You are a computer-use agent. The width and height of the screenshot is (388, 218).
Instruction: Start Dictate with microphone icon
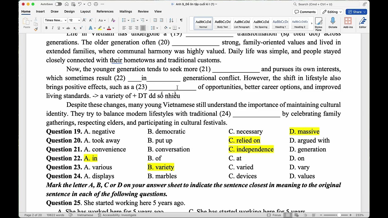click(x=333, y=23)
